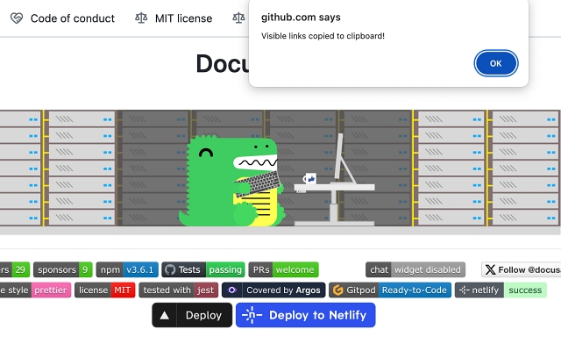Click the Docusaurus heading text
This screenshot has width=561, height=351.
point(222,64)
